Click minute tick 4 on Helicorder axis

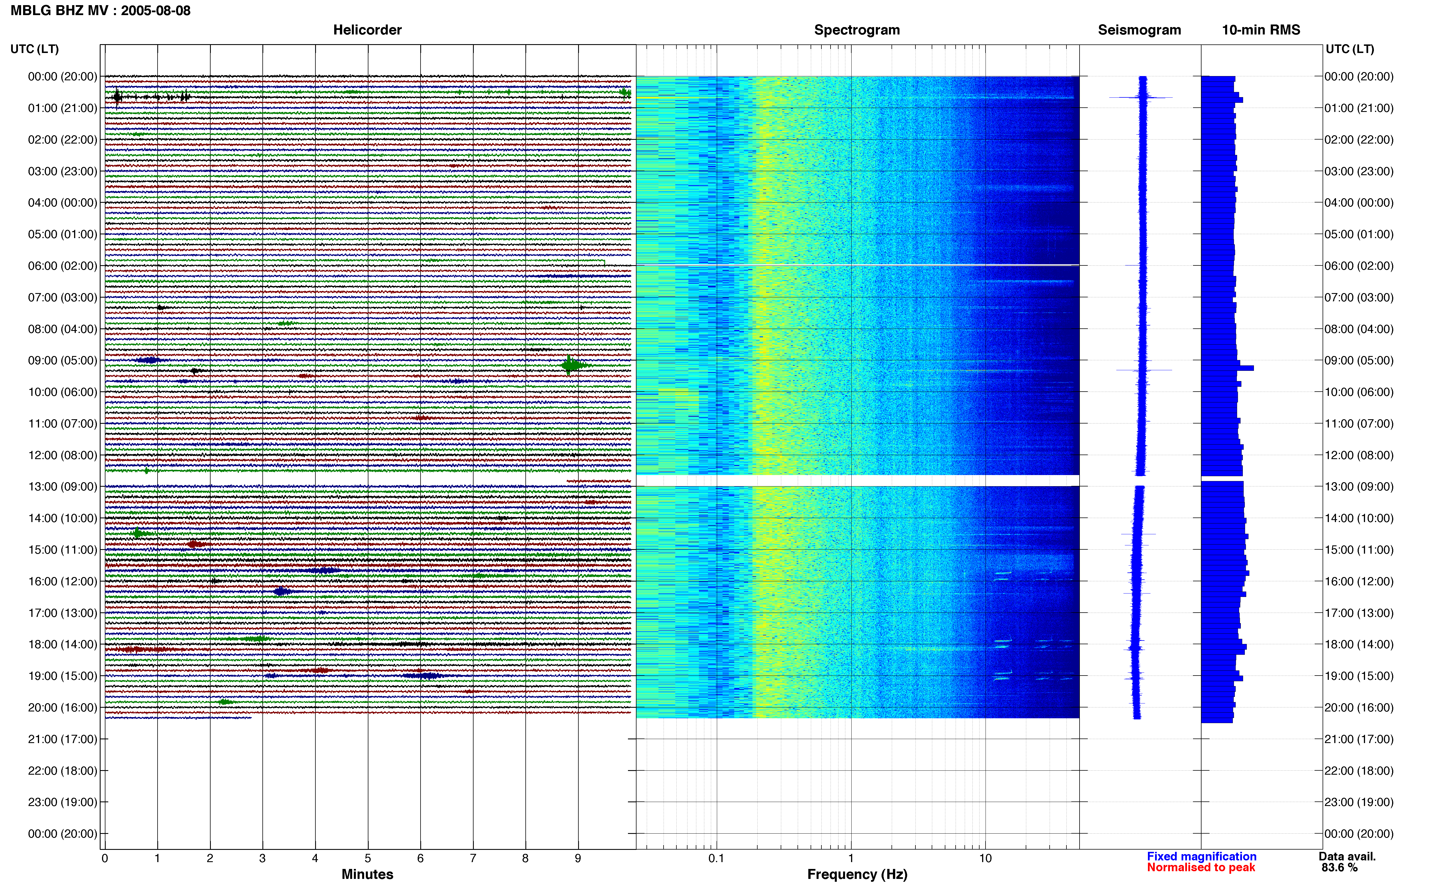pos(315,858)
